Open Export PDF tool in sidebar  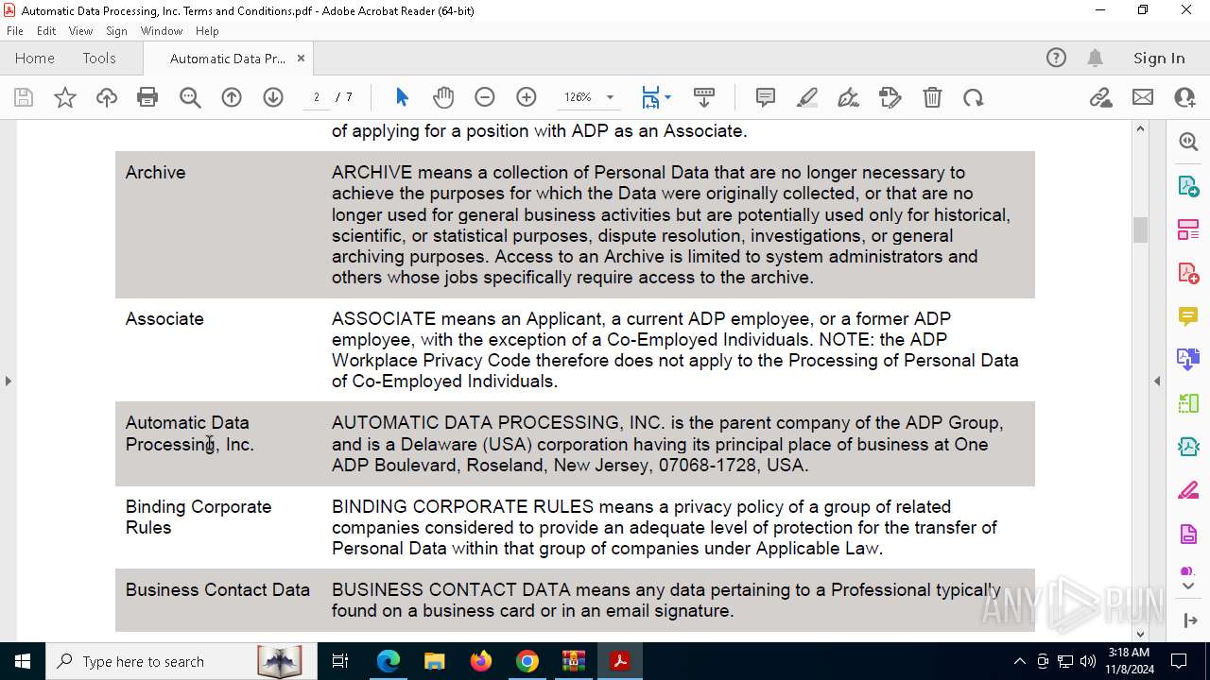(x=1188, y=185)
